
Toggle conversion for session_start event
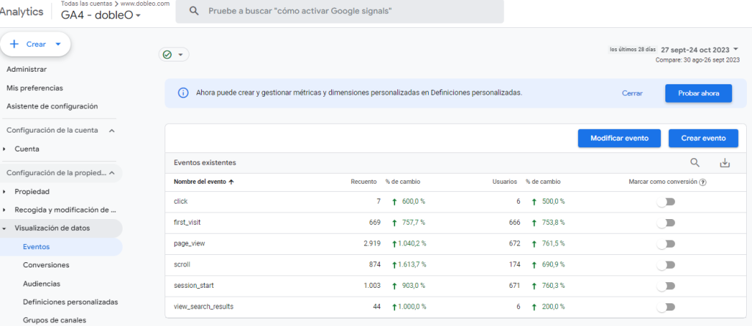coord(665,286)
